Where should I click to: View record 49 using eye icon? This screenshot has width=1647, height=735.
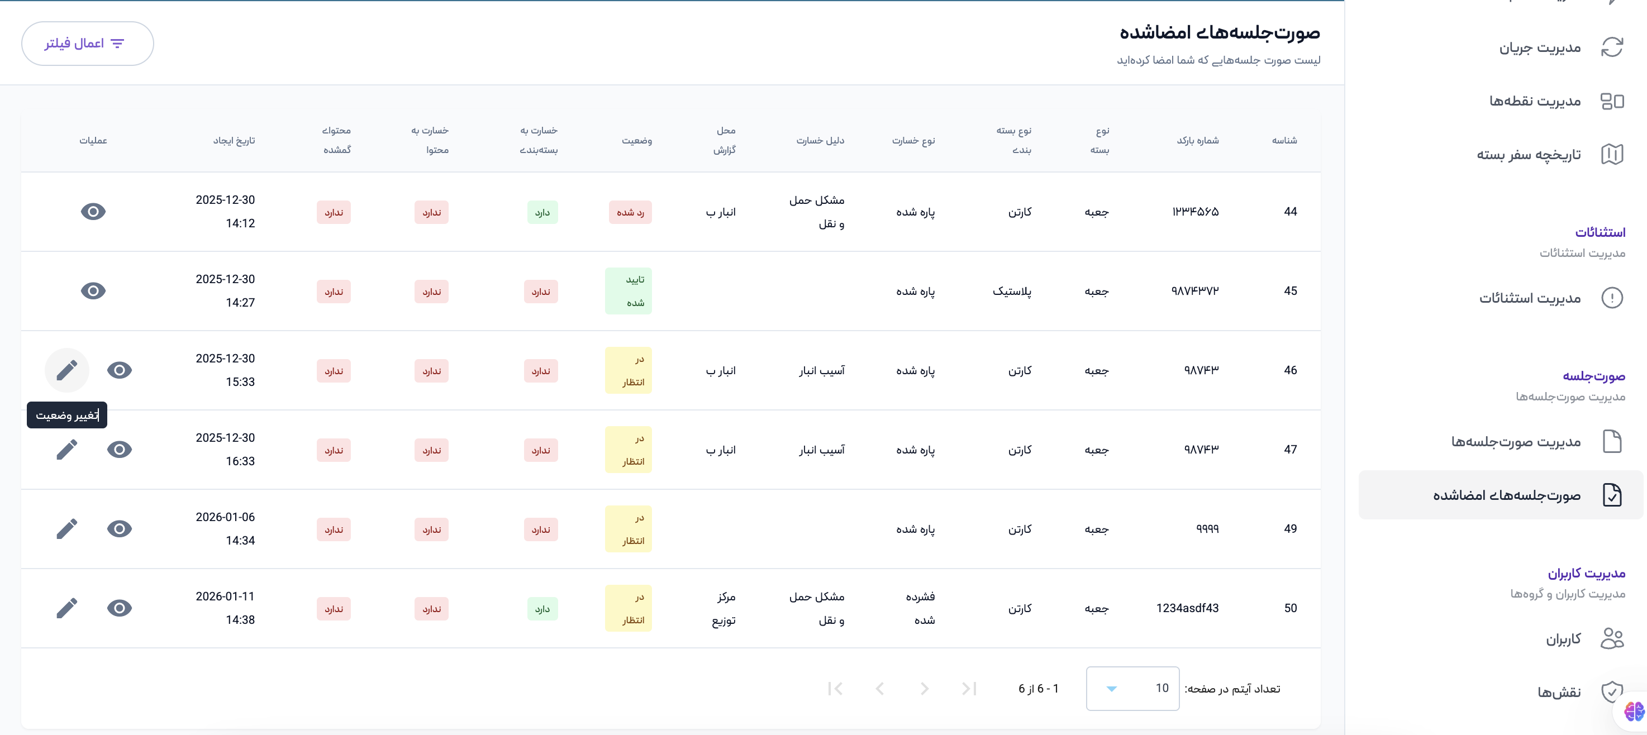[x=120, y=528]
